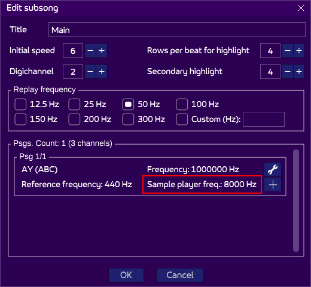Select the 12.5 Hz replay frequency
This screenshot has height=287, width=311.
[20, 104]
